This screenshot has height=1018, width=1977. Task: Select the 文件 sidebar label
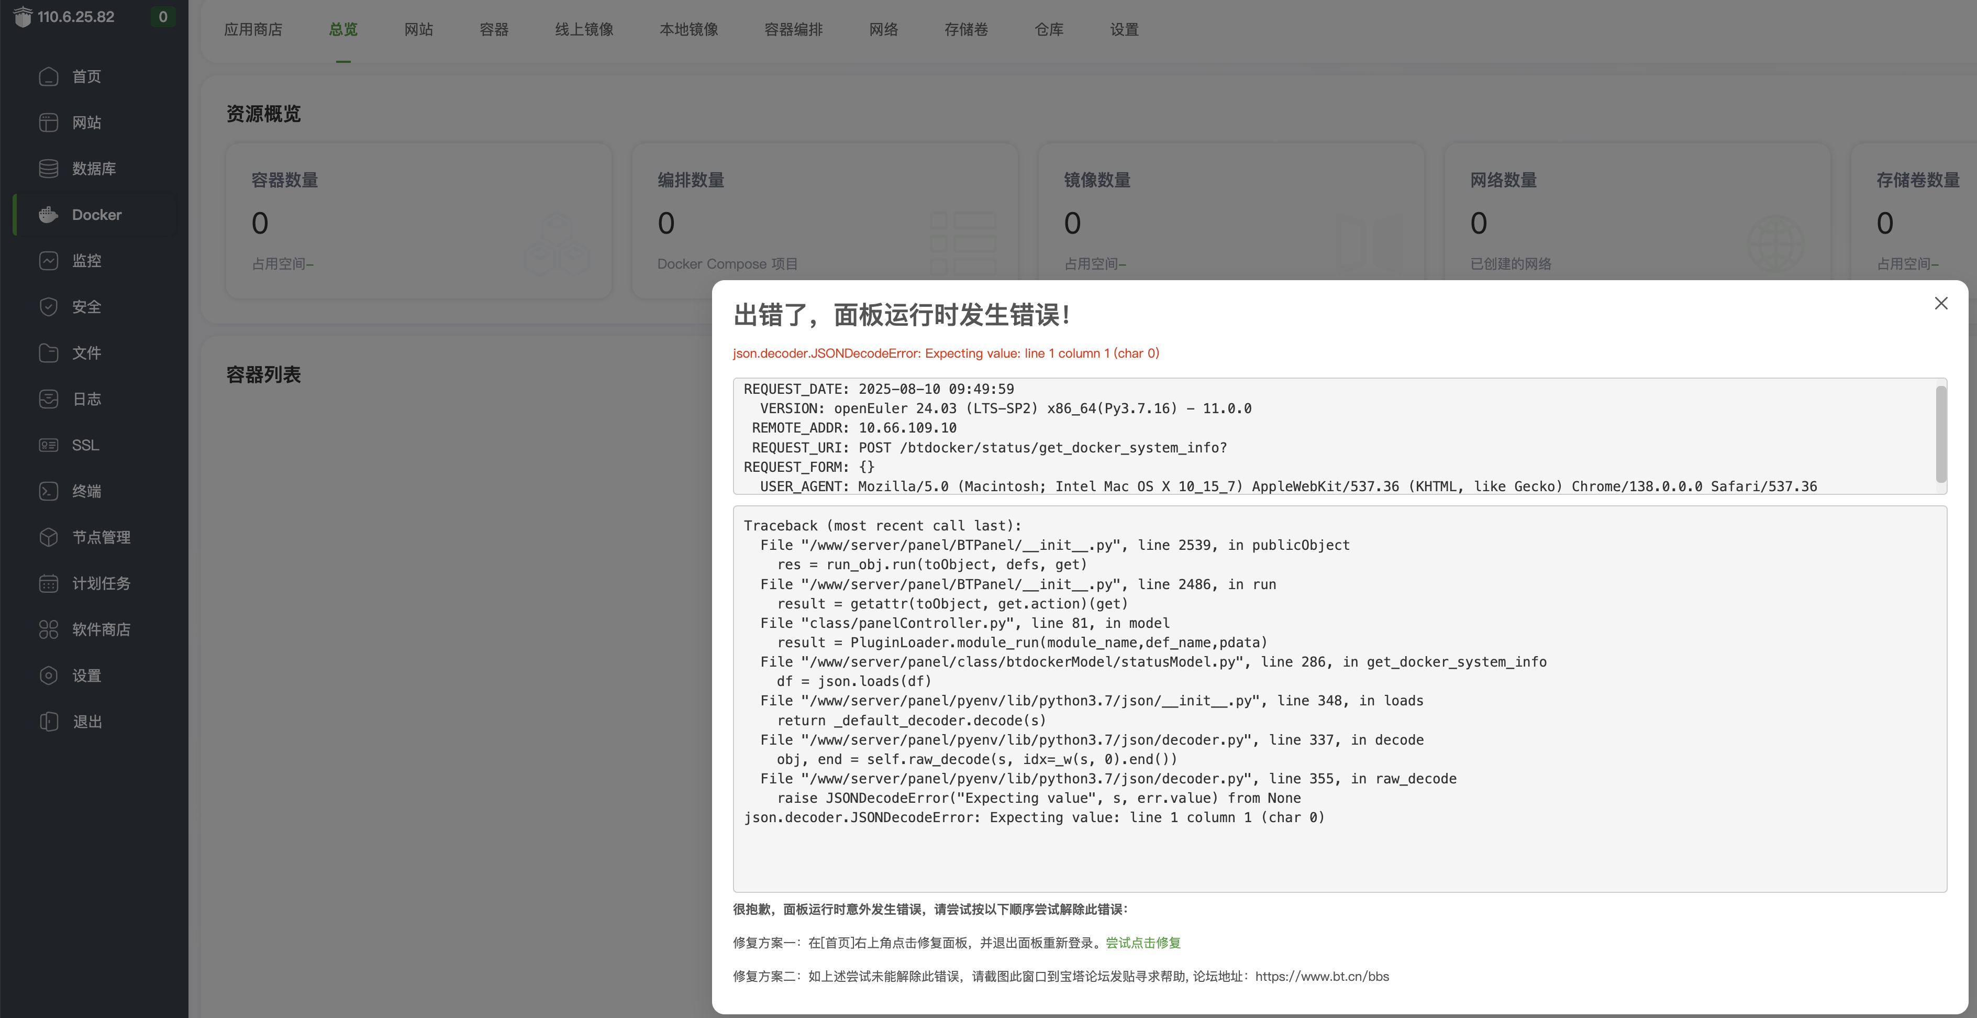point(87,353)
